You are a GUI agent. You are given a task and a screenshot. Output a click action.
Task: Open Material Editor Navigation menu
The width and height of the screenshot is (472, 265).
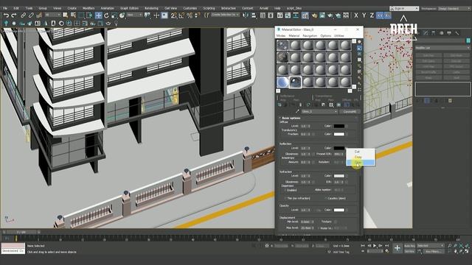point(310,35)
